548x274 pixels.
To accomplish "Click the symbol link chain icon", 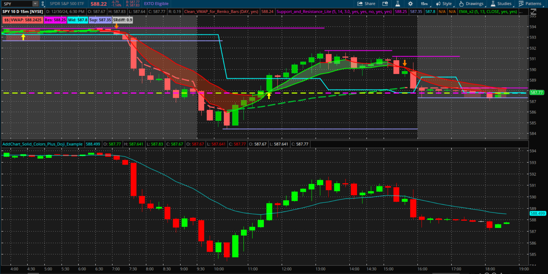I will pyautogui.click(x=43, y=4).
